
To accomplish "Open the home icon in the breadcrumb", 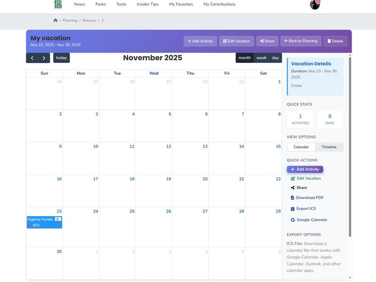I will tap(55, 20).
